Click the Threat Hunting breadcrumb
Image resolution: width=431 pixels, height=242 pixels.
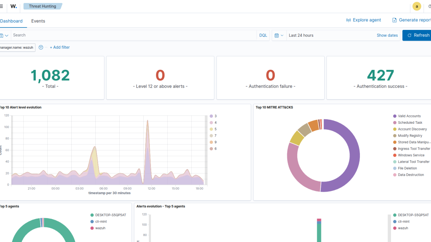42,6
